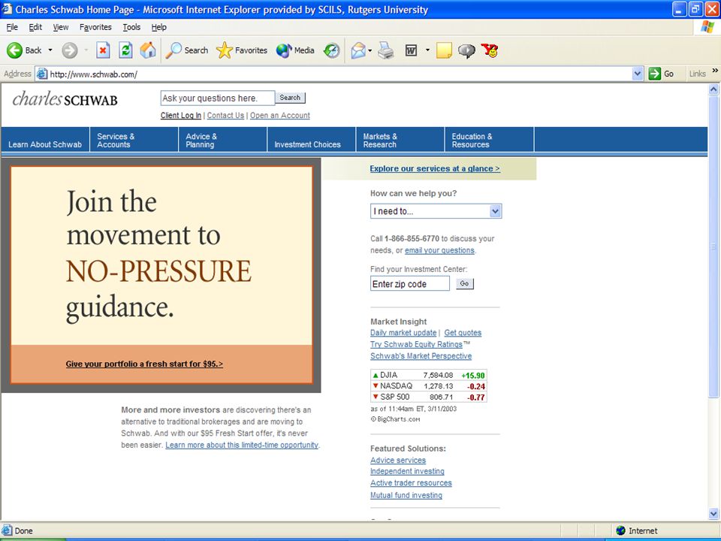Image resolution: width=721 pixels, height=541 pixels.
Task: Open the Search magnifier toolbar button
Action: (x=187, y=50)
